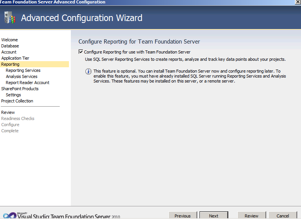
Task: Close the Advanced Configuration window
Action: pos(298,2)
